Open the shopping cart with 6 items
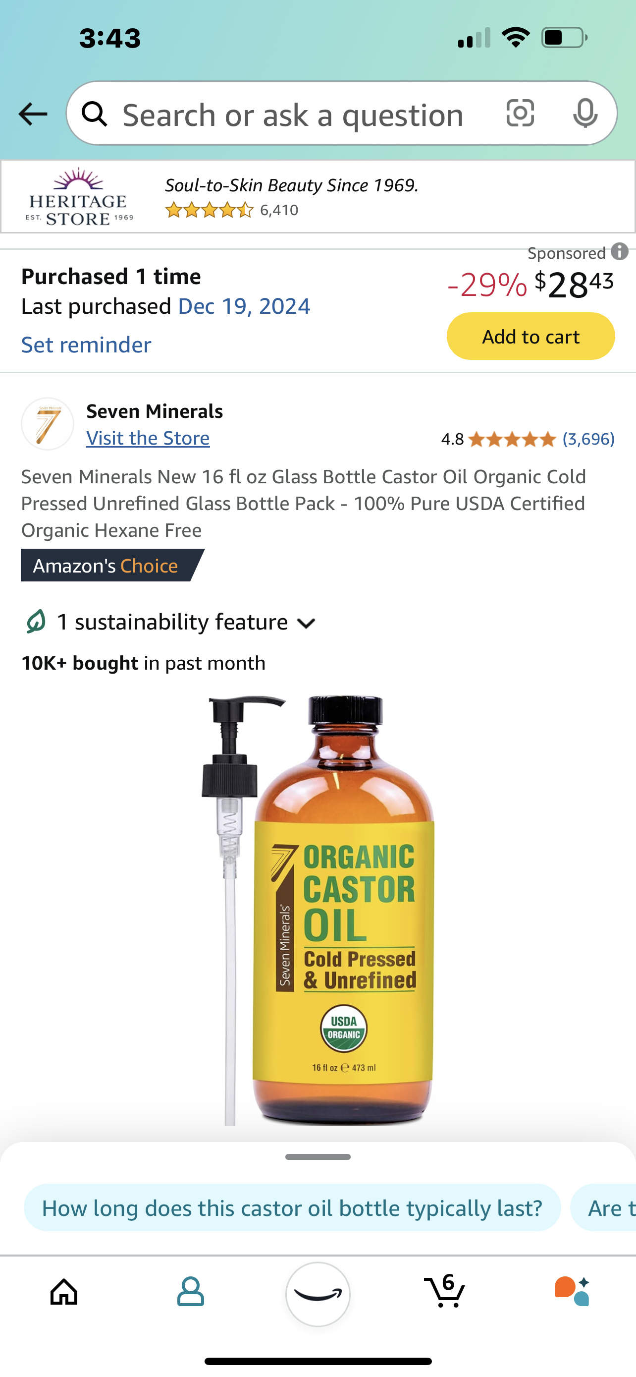Viewport: 636px width, 1377px height. pos(444,1290)
